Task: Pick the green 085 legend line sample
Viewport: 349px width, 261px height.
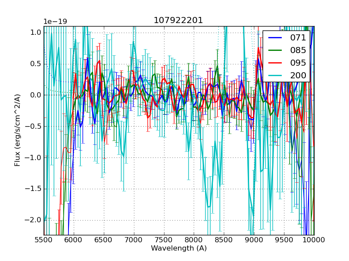Action: click(274, 50)
